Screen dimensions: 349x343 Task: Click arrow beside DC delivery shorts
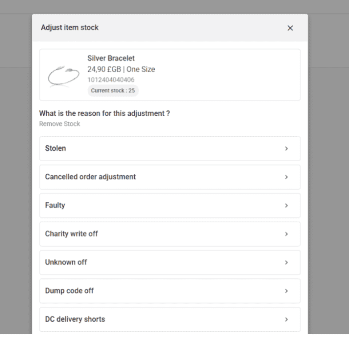point(286,319)
